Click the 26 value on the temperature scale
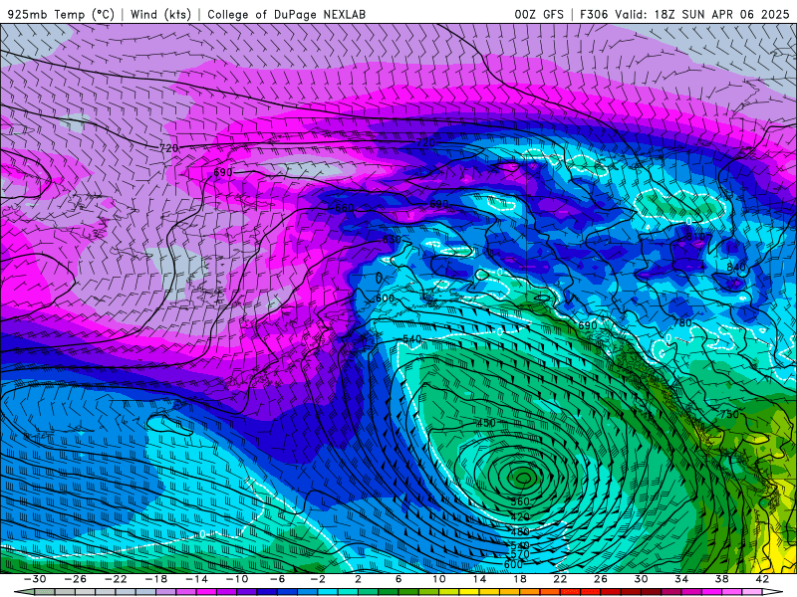This screenshot has height=597, width=797. [x=601, y=579]
